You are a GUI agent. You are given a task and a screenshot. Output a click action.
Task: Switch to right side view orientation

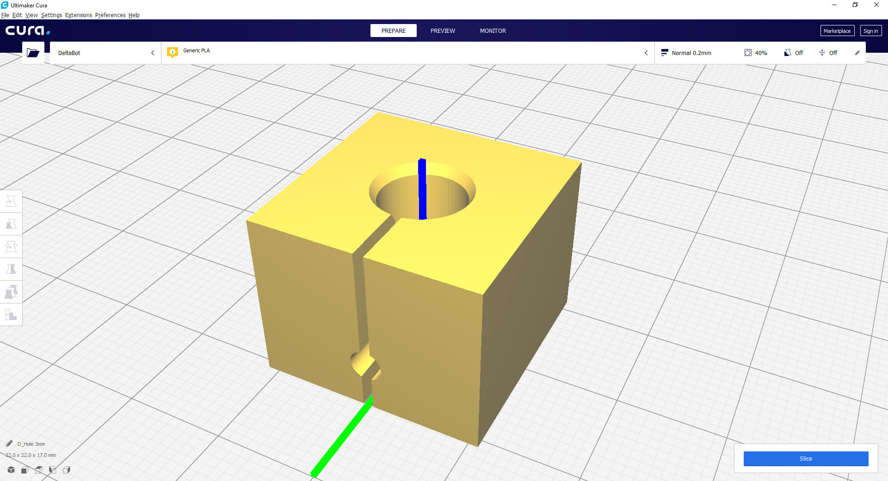67,470
